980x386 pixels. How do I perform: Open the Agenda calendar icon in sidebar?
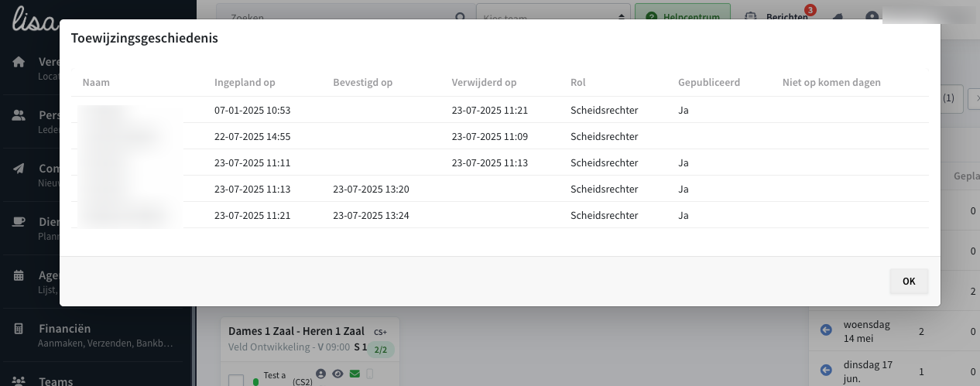19,275
